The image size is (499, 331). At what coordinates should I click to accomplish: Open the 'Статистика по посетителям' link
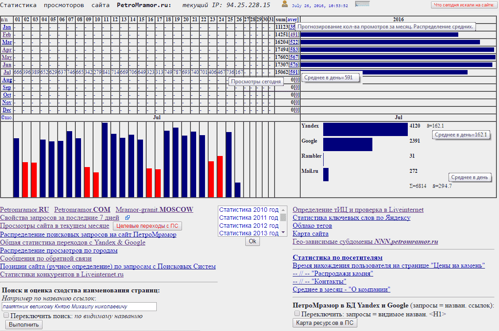pyautogui.click(x=338, y=257)
